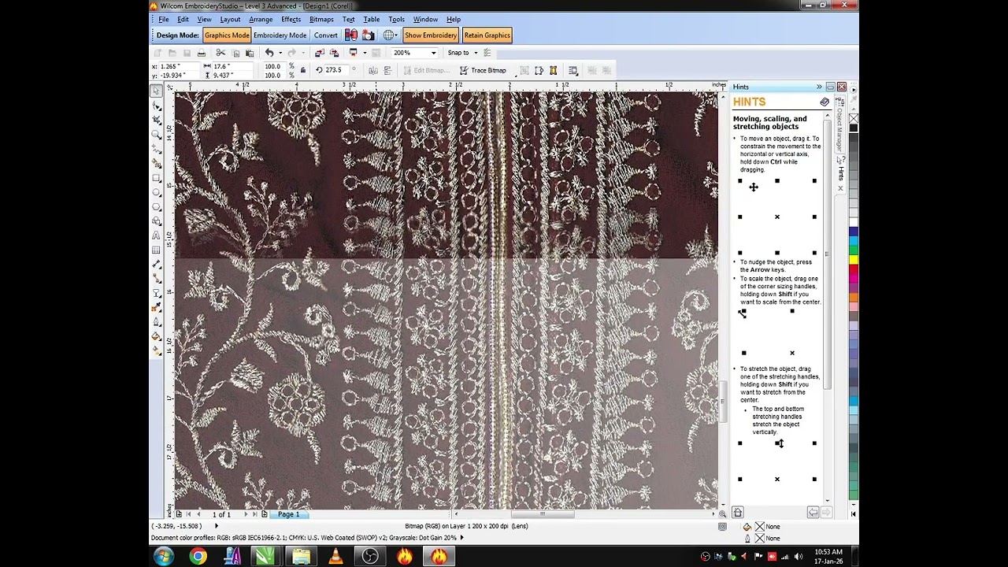Open the File menu
The image size is (1008, 567).
click(x=163, y=19)
